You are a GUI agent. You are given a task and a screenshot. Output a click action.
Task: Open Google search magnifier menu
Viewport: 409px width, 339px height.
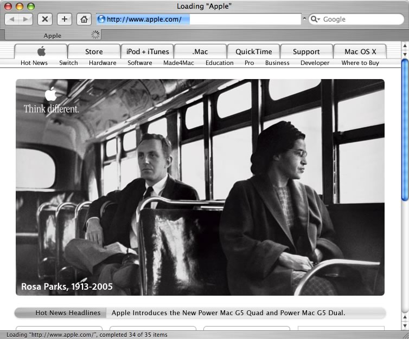click(x=315, y=19)
